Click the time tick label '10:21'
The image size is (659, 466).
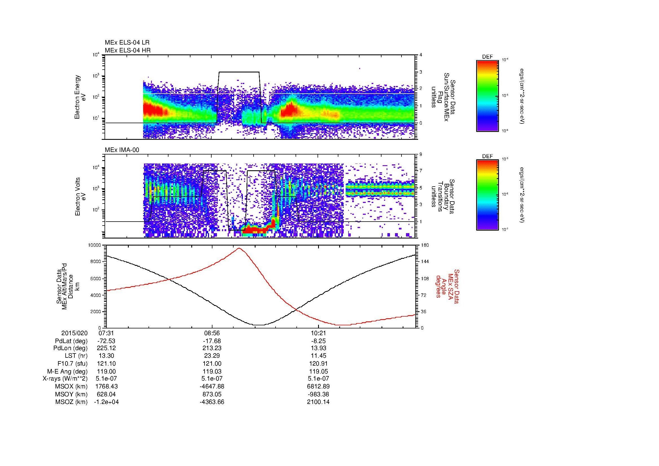[318, 333]
